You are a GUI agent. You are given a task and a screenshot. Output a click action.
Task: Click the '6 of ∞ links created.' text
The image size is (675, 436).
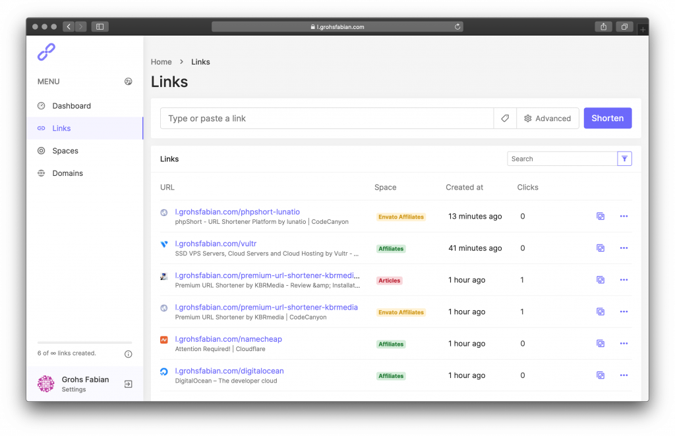coord(67,353)
